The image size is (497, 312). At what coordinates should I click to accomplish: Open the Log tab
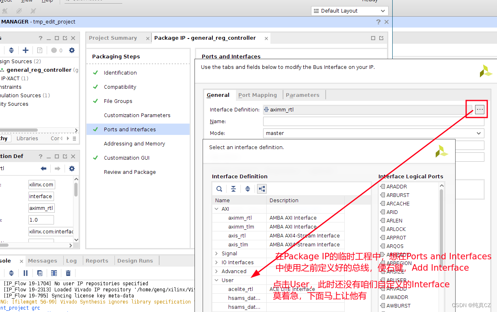point(71,261)
